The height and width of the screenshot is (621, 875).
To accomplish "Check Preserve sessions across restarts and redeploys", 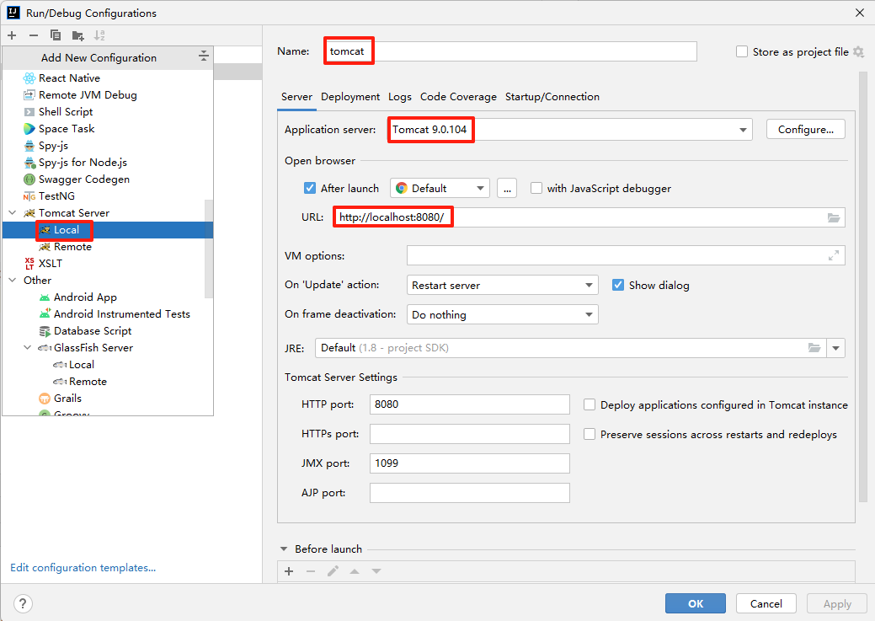I will [x=590, y=435].
